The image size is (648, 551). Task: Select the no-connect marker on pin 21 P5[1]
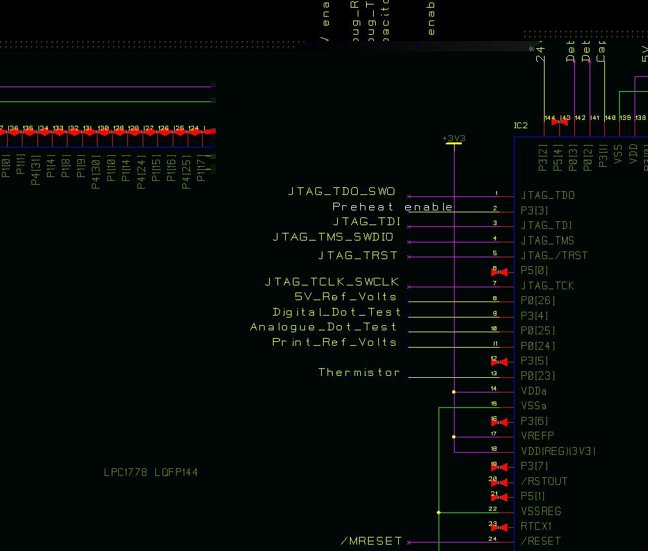(x=499, y=497)
